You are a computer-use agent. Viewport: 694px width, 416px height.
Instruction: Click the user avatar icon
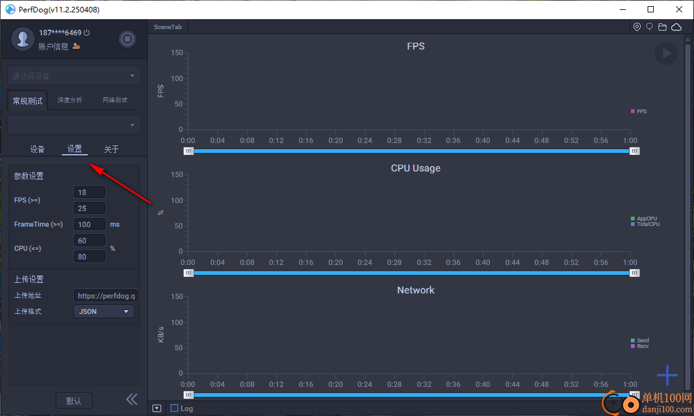coord(22,39)
